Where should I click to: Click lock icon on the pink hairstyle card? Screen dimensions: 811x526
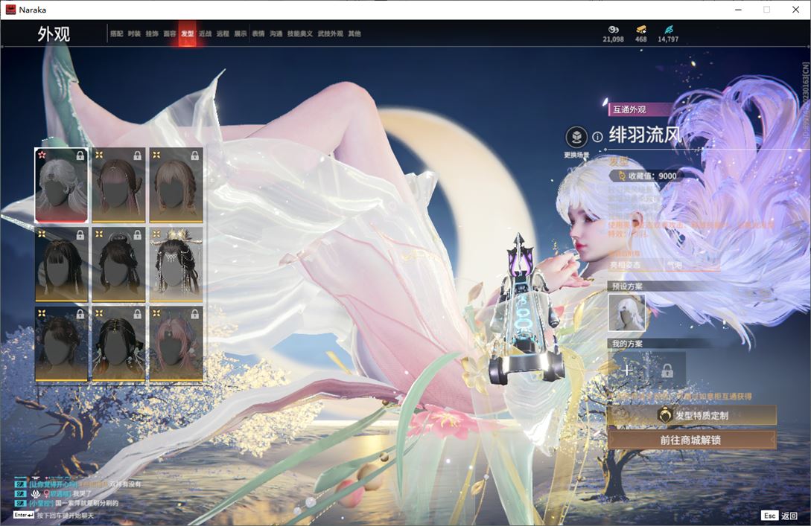coord(194,314)
